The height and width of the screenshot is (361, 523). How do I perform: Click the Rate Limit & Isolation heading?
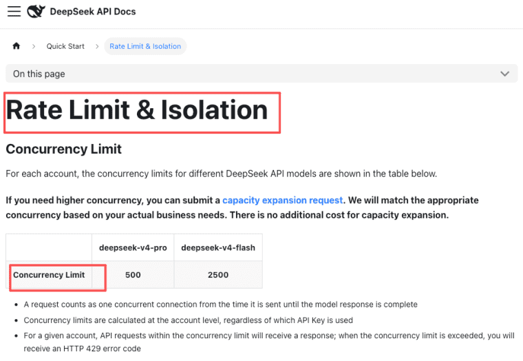[x=137, y=110]
